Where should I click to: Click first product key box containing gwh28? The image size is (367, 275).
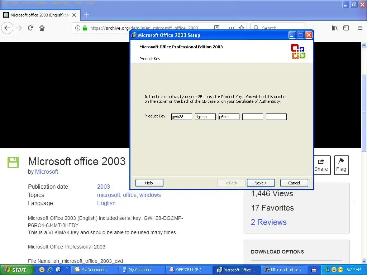point(181,117)
